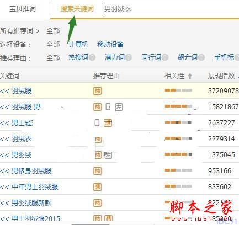The image size is (239, 225).
Task: Switch to the 宝贝推词 tab
Action: [x=23, y=8]
